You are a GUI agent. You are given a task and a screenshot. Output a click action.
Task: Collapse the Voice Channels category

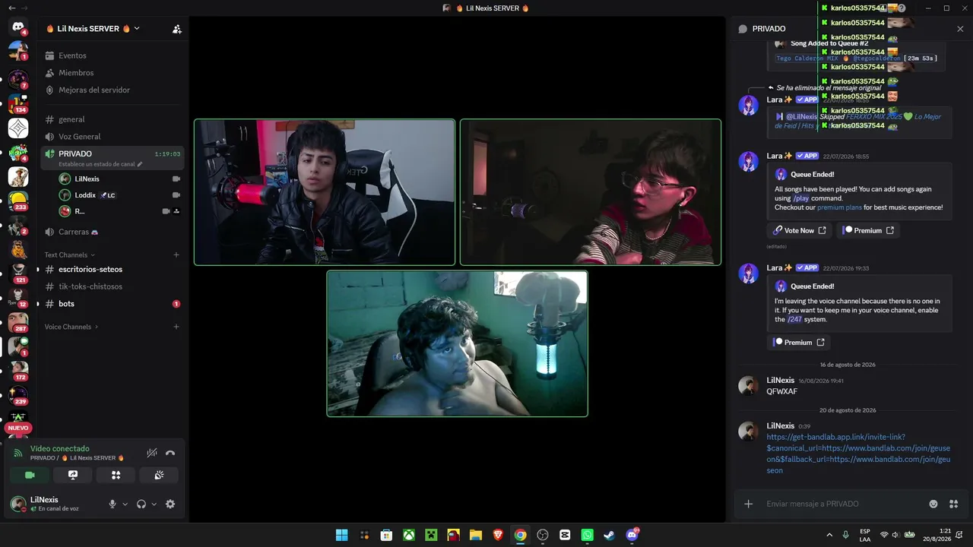click(x=71, y=327)
